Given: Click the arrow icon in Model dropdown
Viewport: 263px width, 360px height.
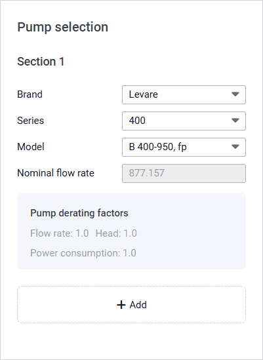Looking at the screenshot, I should [x=235, y=146].
